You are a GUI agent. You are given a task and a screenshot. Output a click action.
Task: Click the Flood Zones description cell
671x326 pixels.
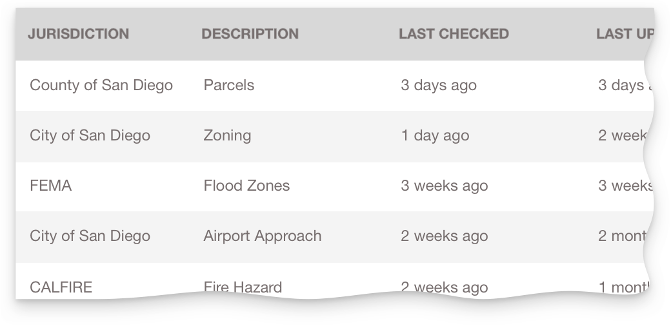coord(246,186)
